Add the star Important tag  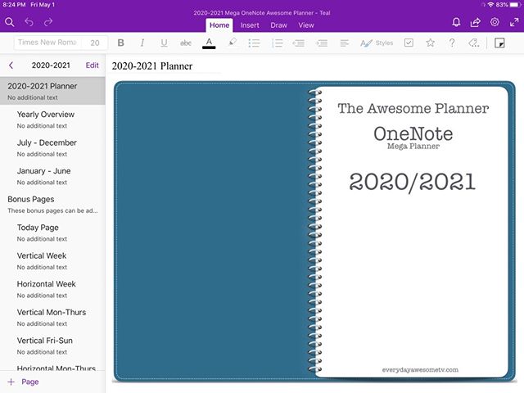tap(430, 43)
